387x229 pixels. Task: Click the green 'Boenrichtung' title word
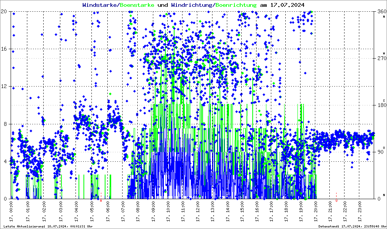tap(236, 5)
